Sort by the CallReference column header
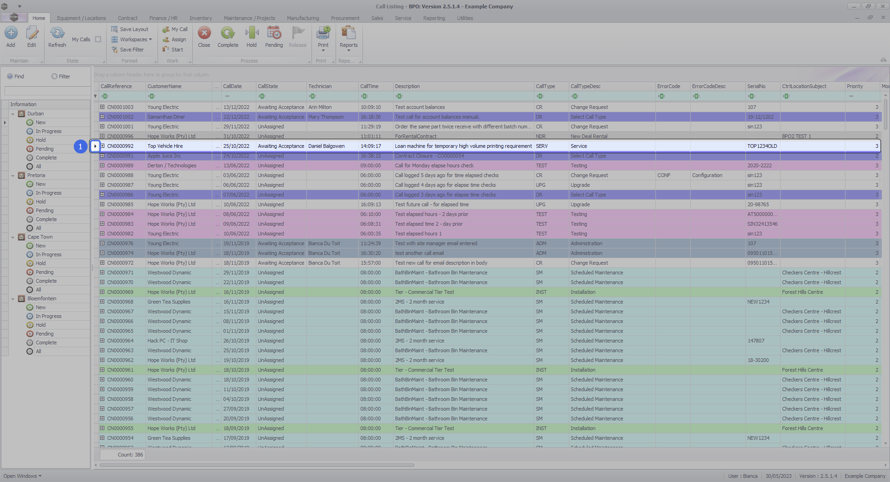Screen dimensions: 890x482 (122, 86)
